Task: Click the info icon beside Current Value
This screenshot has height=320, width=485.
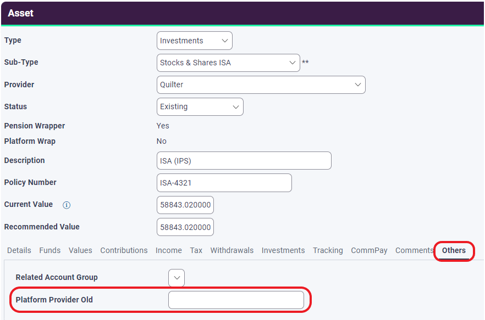Action: (x=66, y=205)
